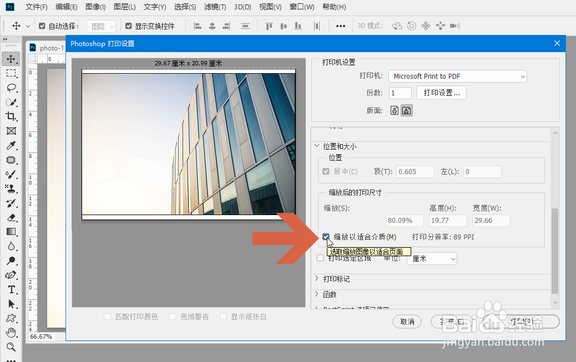
Task: Click the 高度(H) field showing 19.77
Action: (448, 221)
